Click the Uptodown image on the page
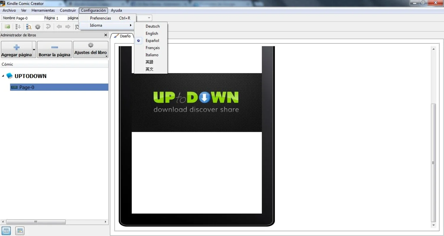Viewport: 444px width, 236px height. (x=197, y=102)
